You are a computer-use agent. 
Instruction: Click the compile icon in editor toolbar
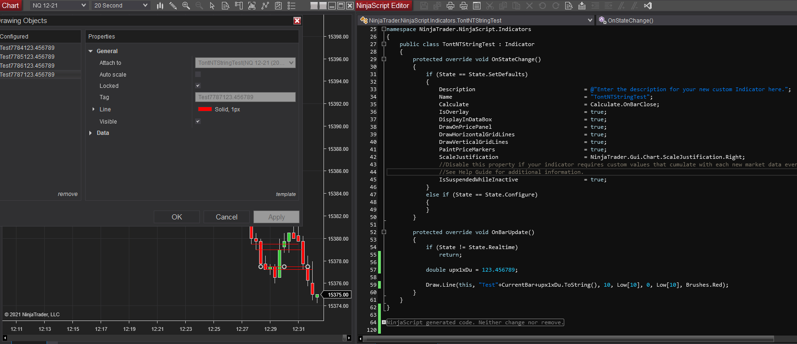[582, 6]
